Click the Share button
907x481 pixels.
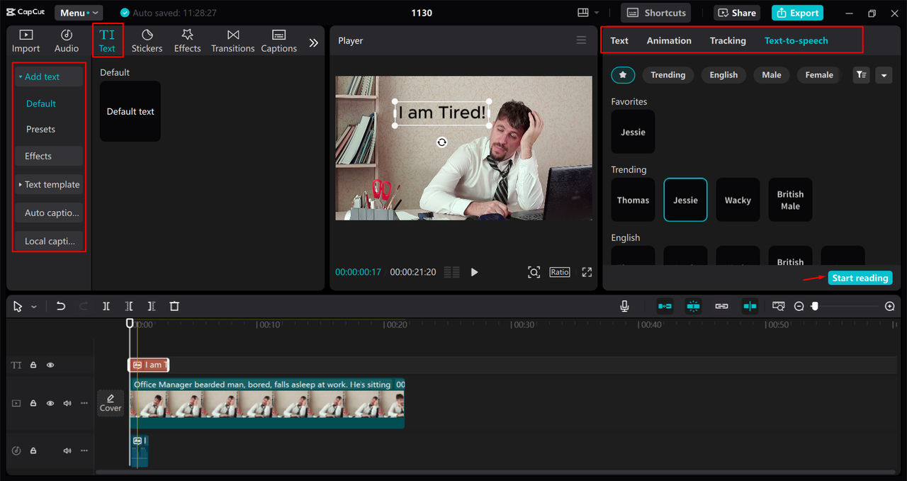click(737, 13)
